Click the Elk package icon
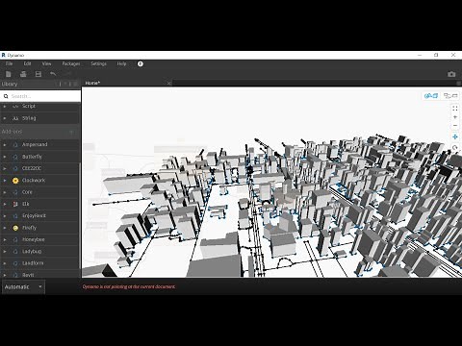 (x=15, y=204)
